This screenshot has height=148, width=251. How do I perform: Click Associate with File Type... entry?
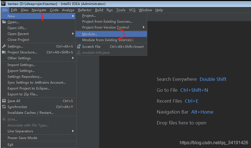(38, 125)
